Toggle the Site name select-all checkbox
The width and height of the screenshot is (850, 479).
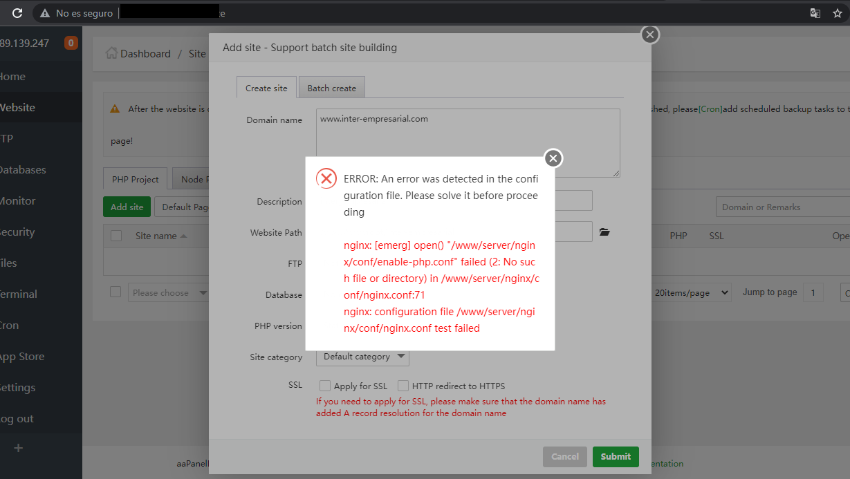[116, 234]
